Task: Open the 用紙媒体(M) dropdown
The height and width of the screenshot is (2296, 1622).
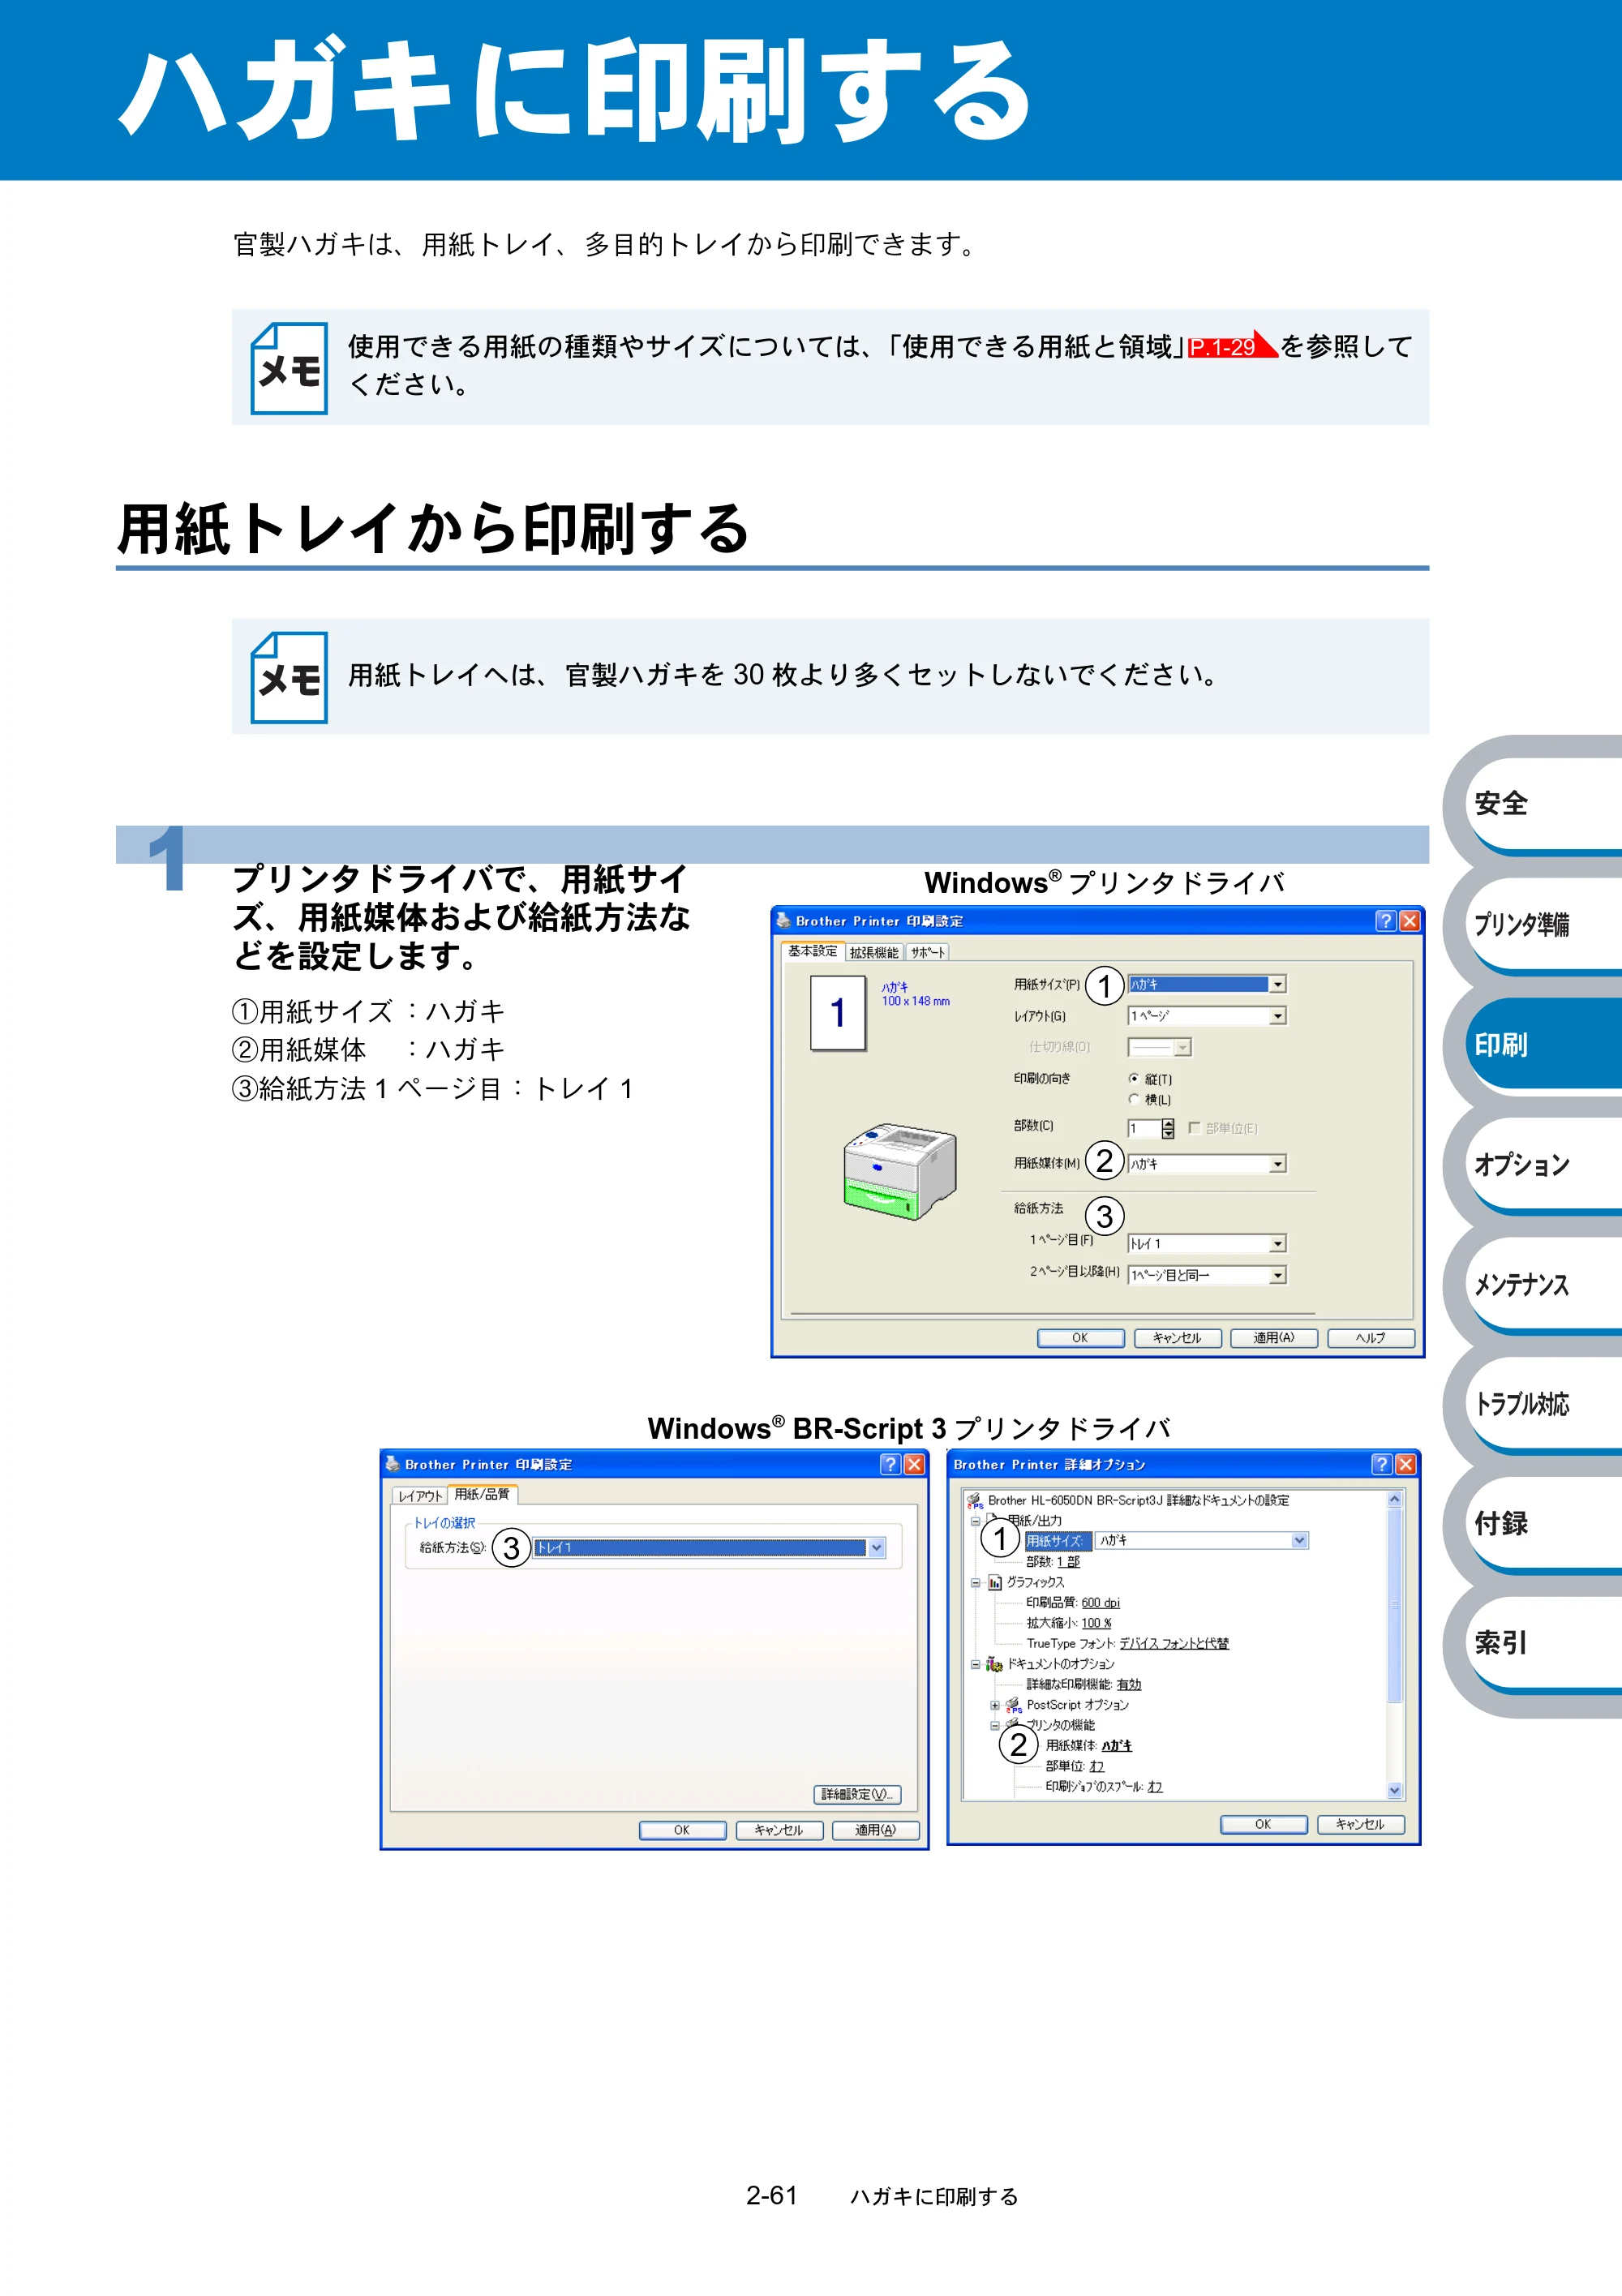Action: pyautogui.click(x=1207, y=1164)
